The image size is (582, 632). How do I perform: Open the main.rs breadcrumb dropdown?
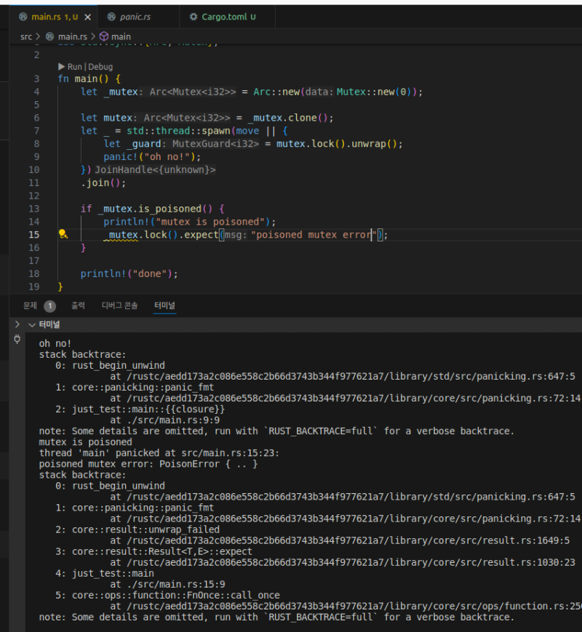72,36
